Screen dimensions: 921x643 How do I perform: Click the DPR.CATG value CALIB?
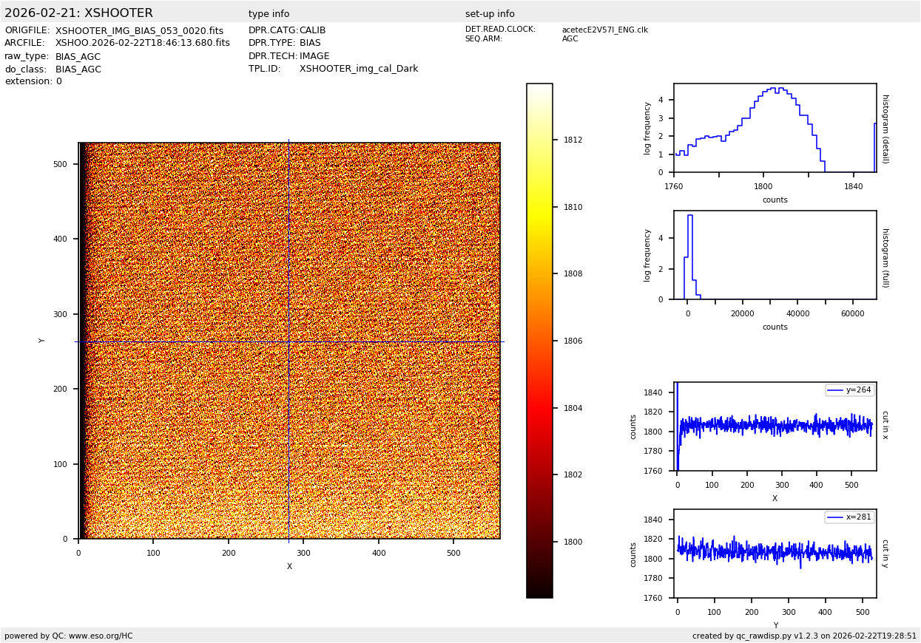tap(312, 31)
